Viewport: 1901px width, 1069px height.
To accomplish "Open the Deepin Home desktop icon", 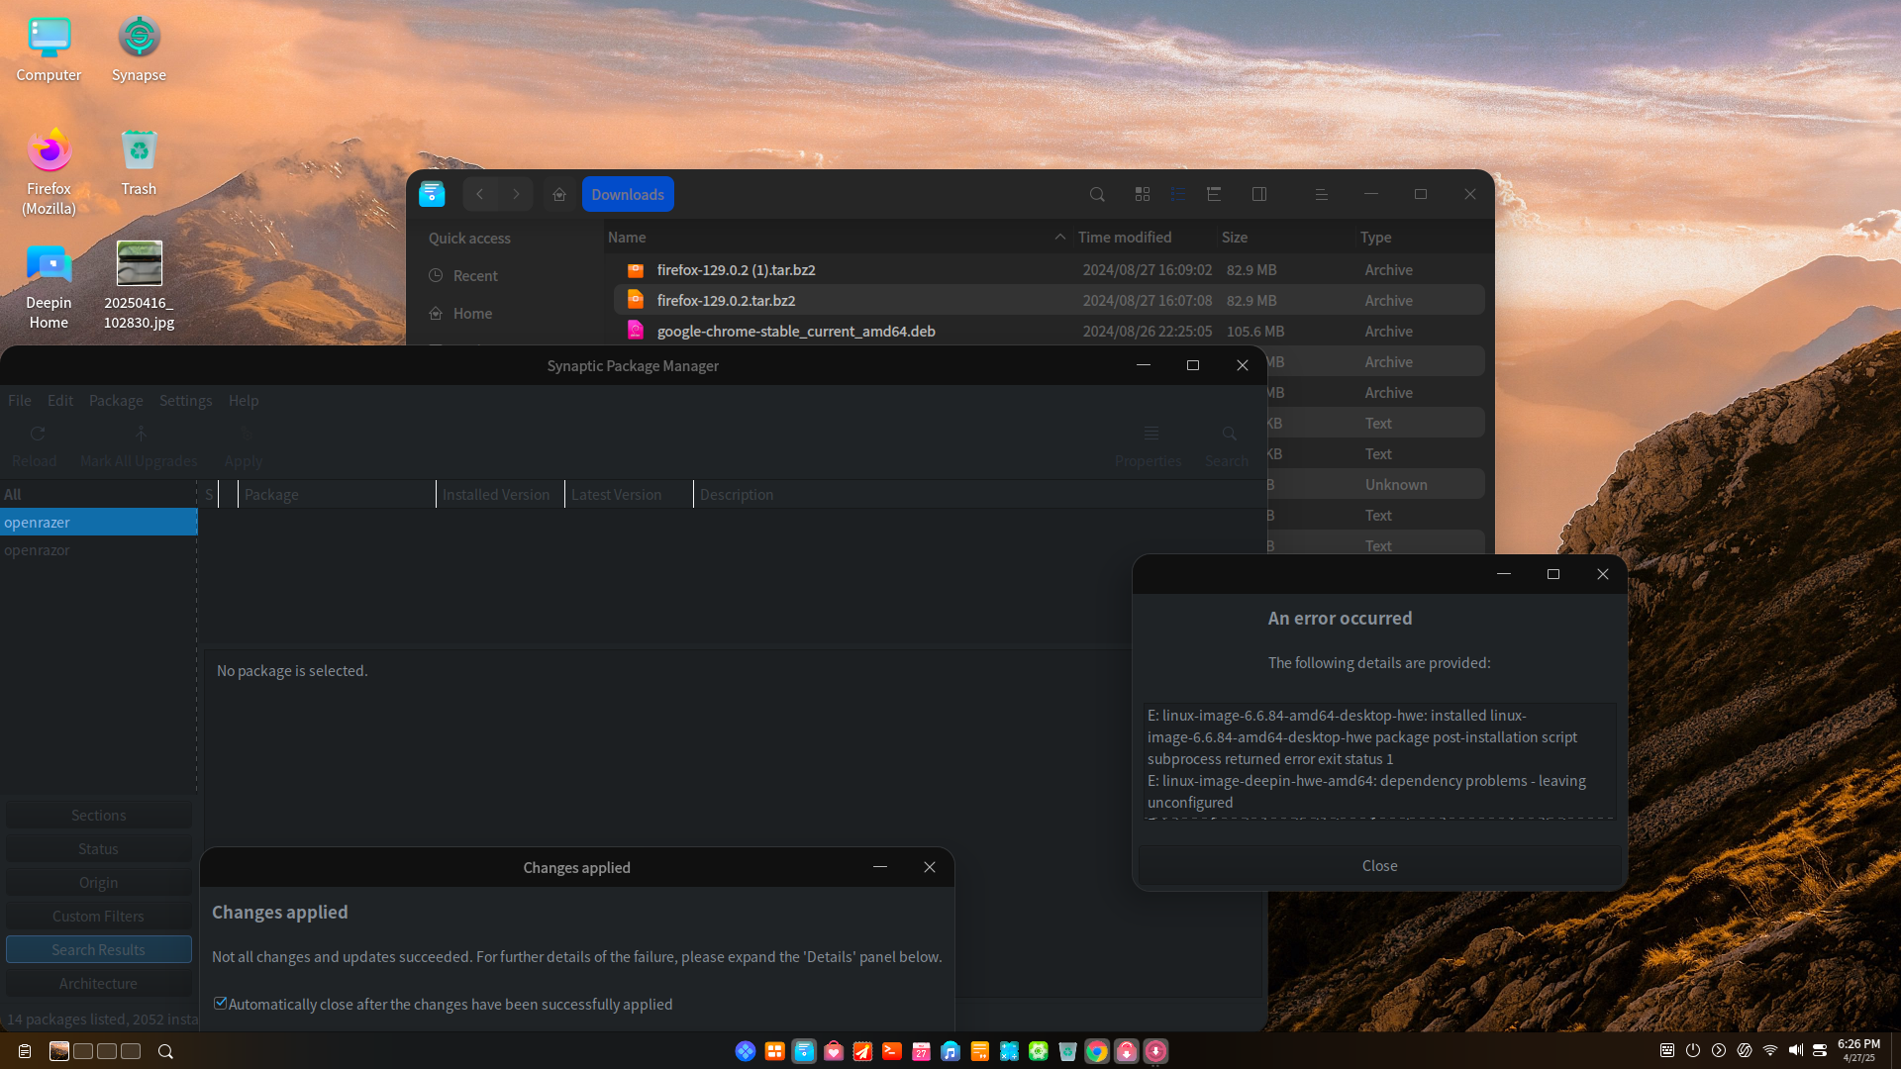I will pyautogui.click(x=50, y=285).
